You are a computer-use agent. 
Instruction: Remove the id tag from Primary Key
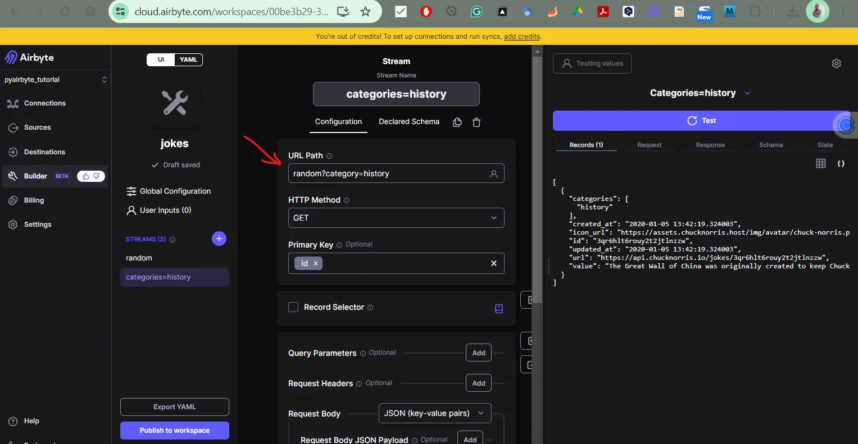tap(316, 263)
